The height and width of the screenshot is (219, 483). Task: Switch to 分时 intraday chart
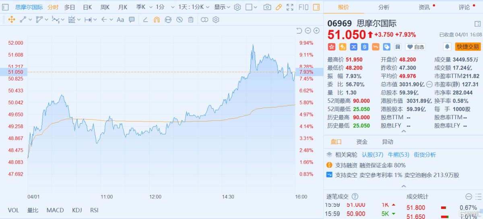click(53, 7)
